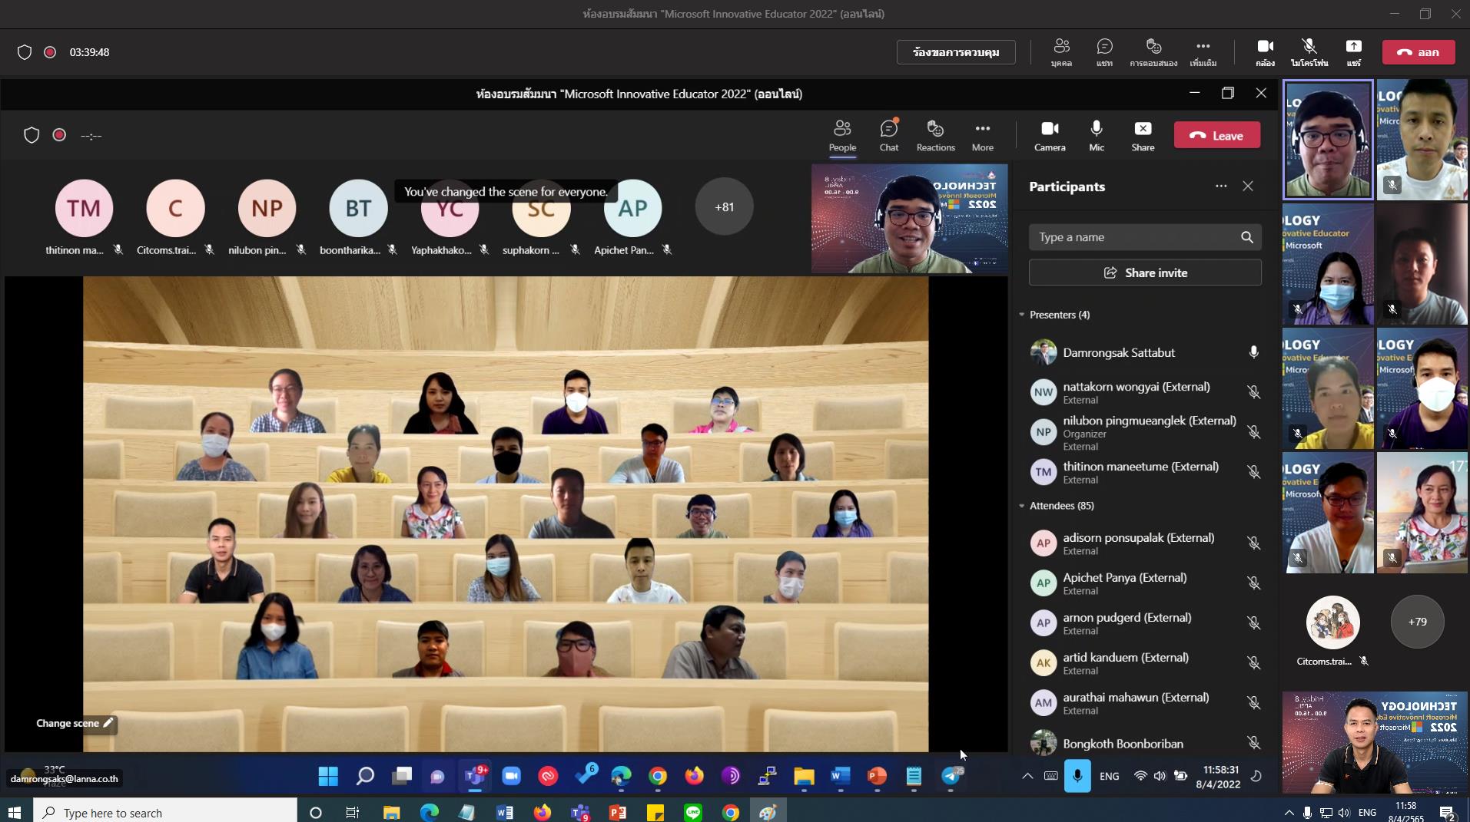The width and height of the screenshot is (1470, 822).
Task: Click thitinon maneetume muted mic icon
Action: 1253,472
